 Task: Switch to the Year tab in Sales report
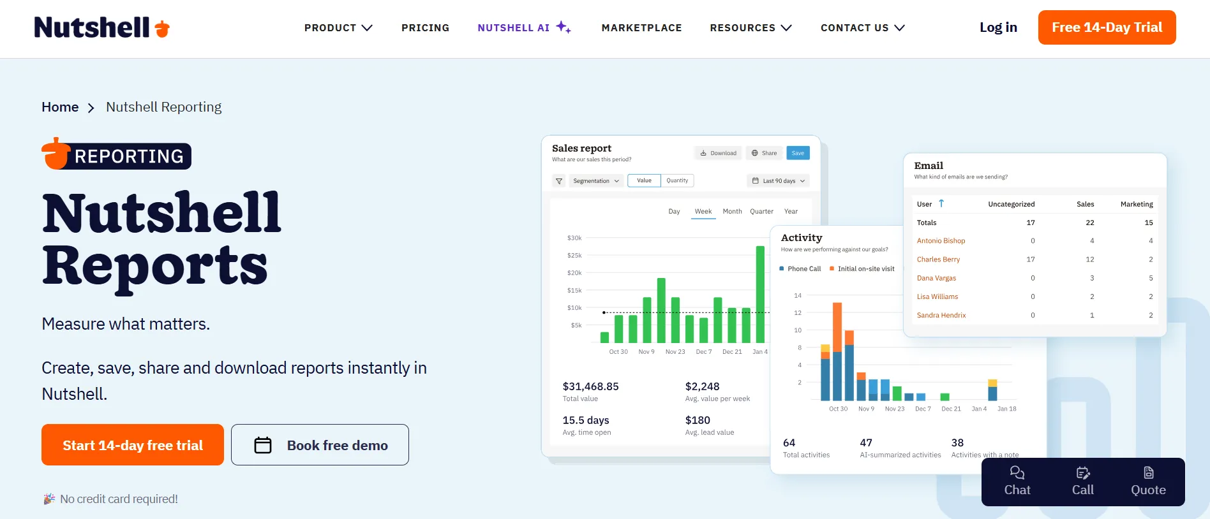(791, 211)
